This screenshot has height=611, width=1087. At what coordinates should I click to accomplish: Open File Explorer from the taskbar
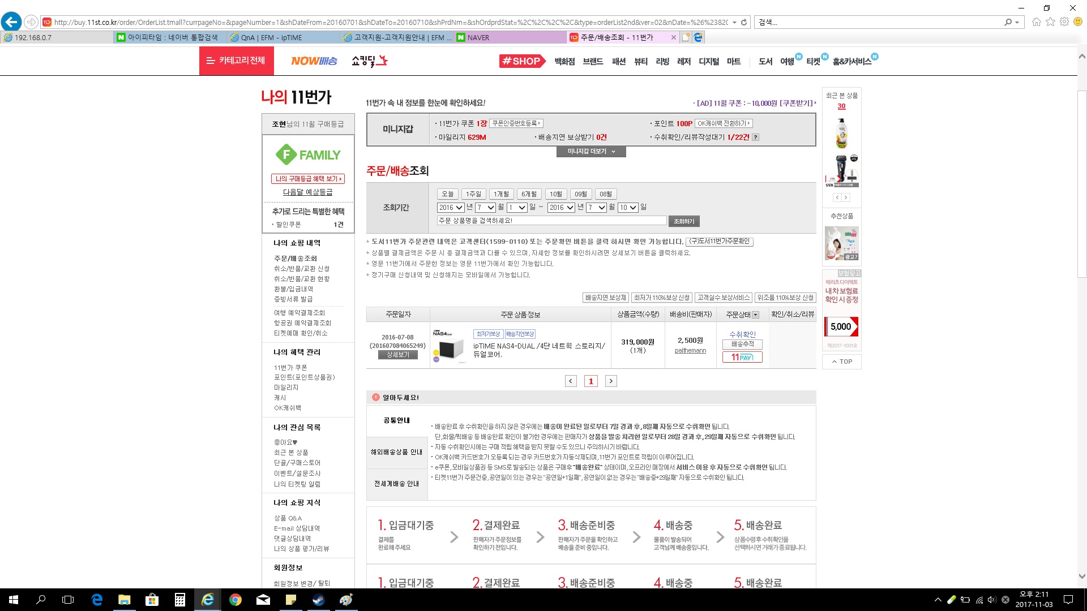click(125, 600)
